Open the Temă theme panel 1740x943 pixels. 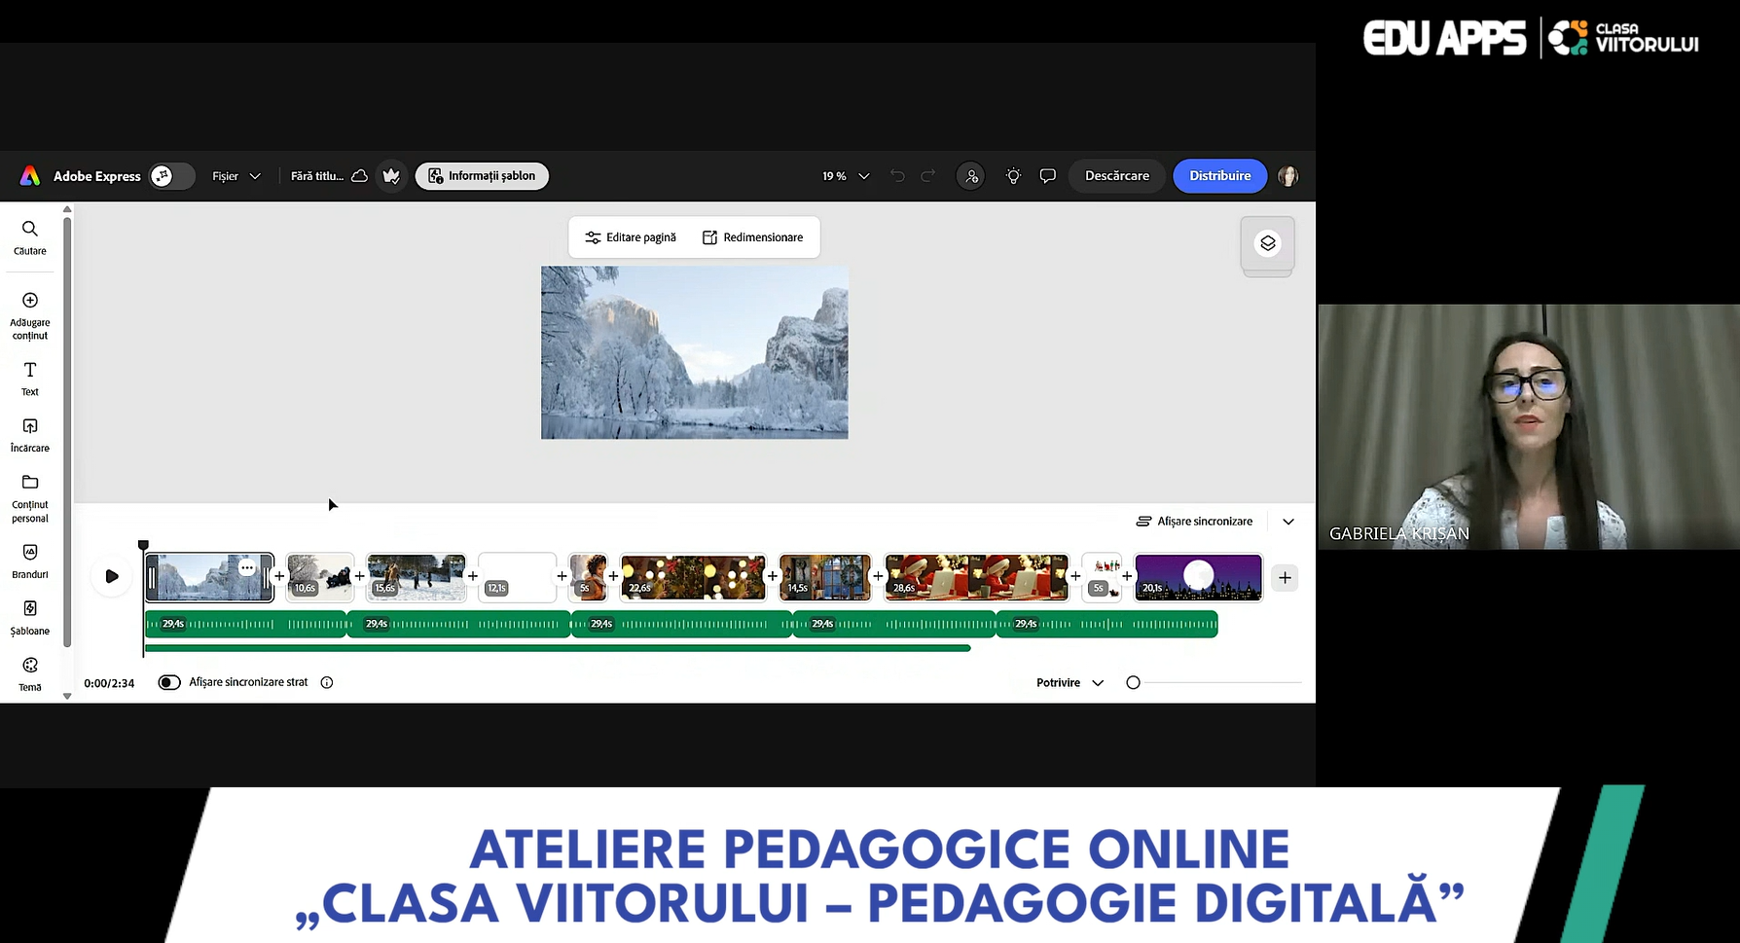tap(30, 673)
